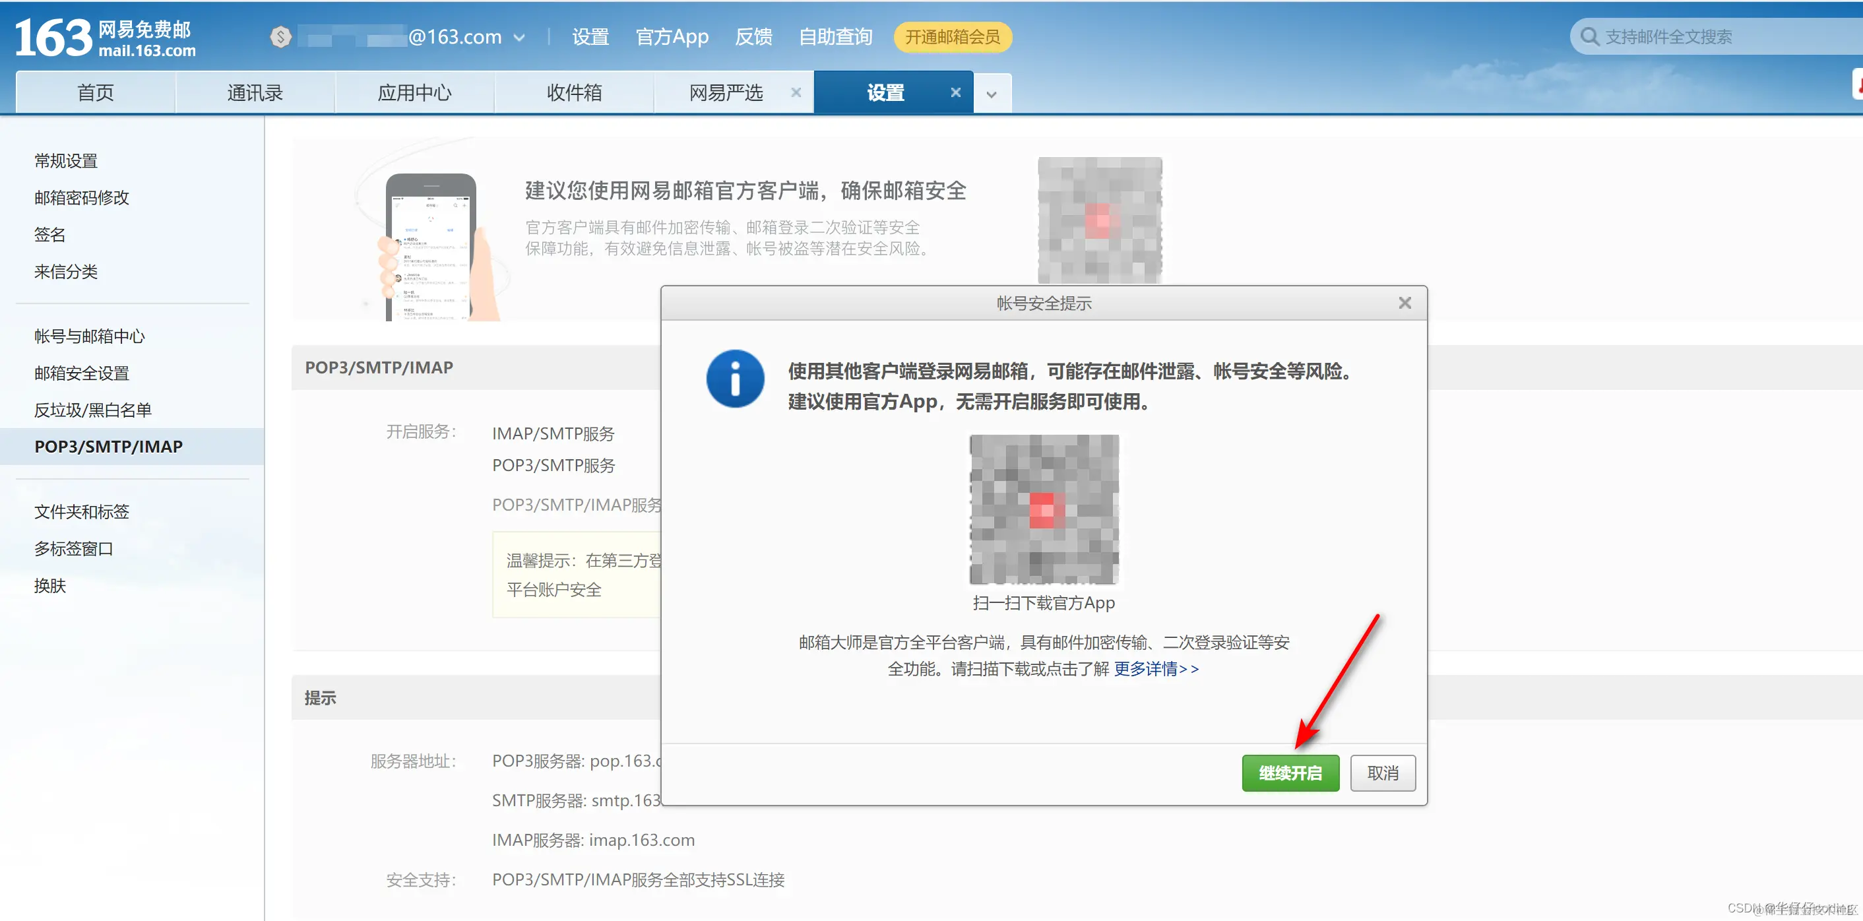This screenshot has height=921, width=1863.
Task: Open the 更多详情>> link
Action: [1155, 669]
